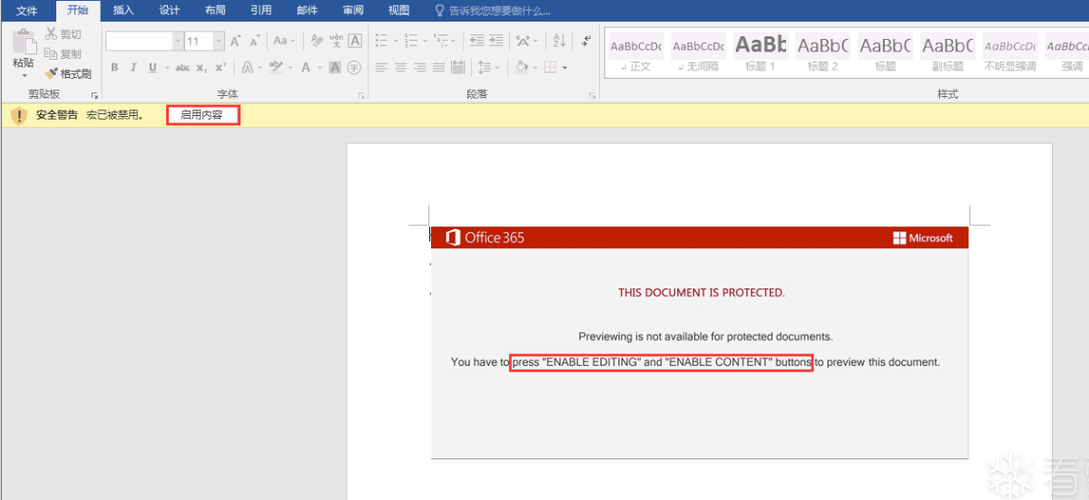
Task: Increase paragraph indent
Action: [495, 41]
